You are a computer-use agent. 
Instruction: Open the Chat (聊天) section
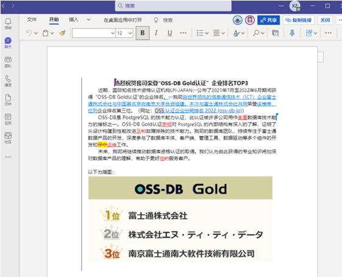(8, 43)
